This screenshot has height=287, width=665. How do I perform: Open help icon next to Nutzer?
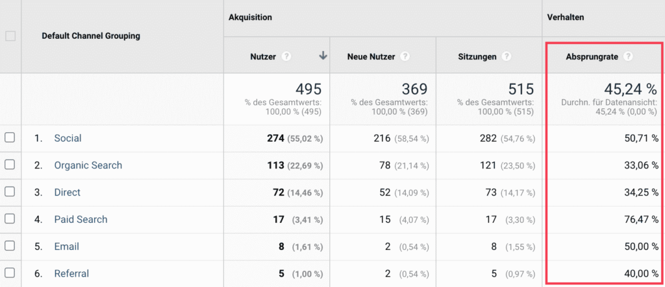point(286,56)
